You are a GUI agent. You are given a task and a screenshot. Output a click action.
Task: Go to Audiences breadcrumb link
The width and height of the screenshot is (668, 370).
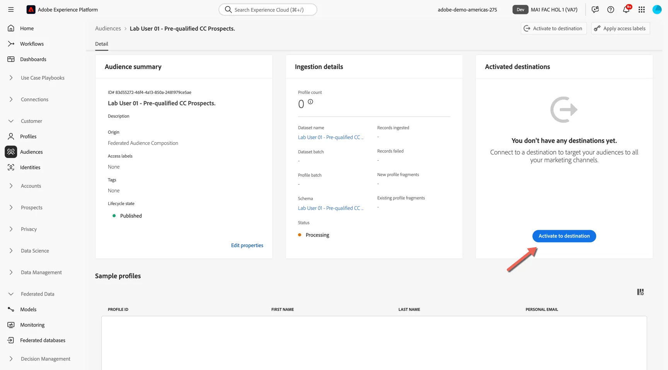108,29
